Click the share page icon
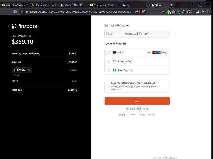 coord(137,12)
